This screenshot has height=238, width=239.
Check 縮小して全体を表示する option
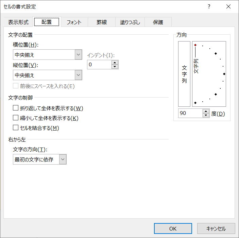tap(16, 118)
